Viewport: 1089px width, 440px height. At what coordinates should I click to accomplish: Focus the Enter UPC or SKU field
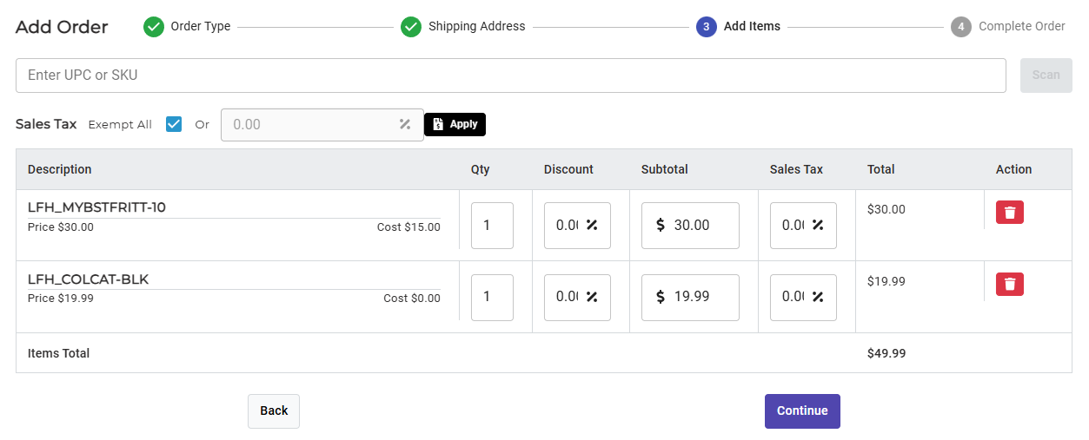coord(511,76)
